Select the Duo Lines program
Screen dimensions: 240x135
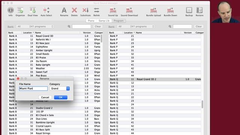pyautogui.click(x=54, y=119)
